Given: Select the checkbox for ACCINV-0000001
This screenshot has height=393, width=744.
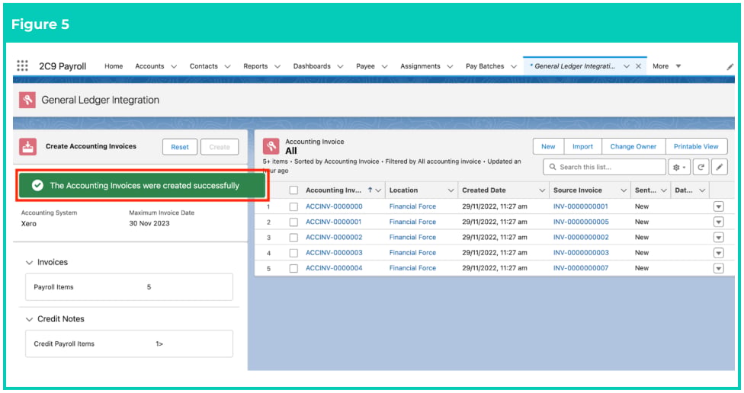Looking at the screenshot, I should point(293,222).
